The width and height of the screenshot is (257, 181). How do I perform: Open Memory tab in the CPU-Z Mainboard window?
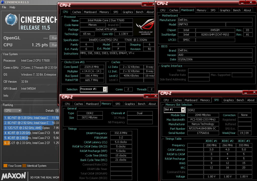tap(201, 10)
